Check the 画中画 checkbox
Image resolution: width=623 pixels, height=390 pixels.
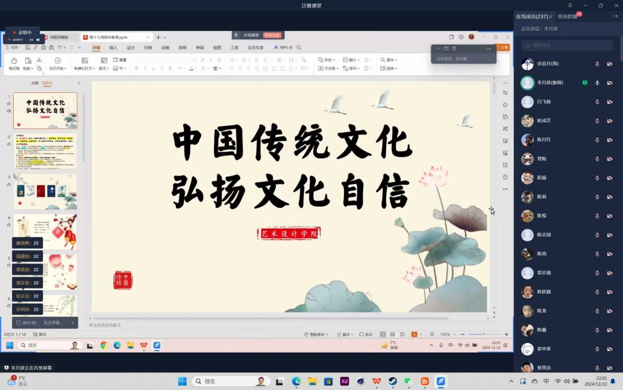tap(18, 323)
